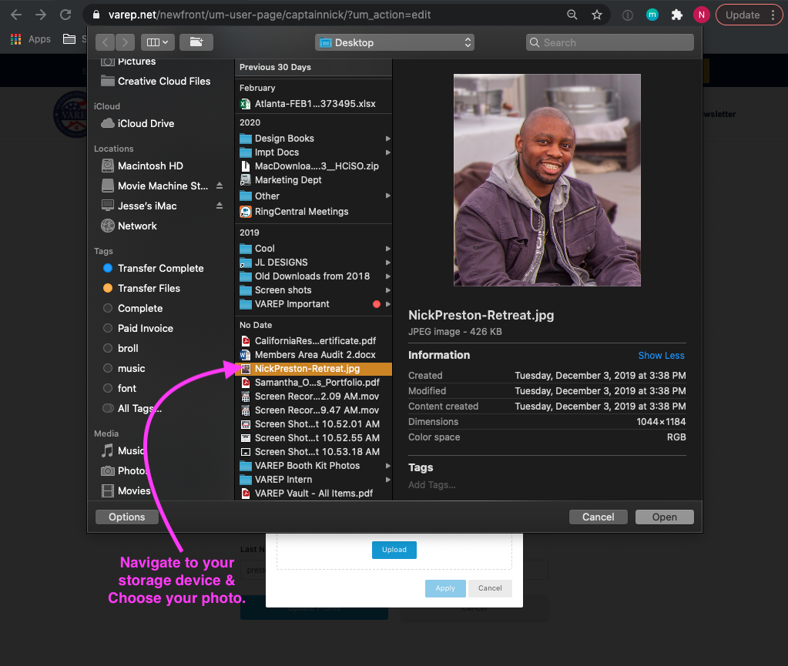Expand the Cool folder arrow
The width and height of the screenshot is (788, 666).
(x=388, y=249)
